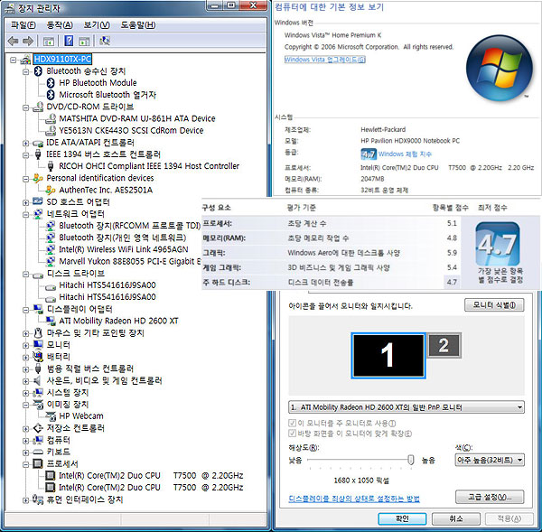Select Intel Wireless WiFi Link 4965AGN icon

(51, 249)
